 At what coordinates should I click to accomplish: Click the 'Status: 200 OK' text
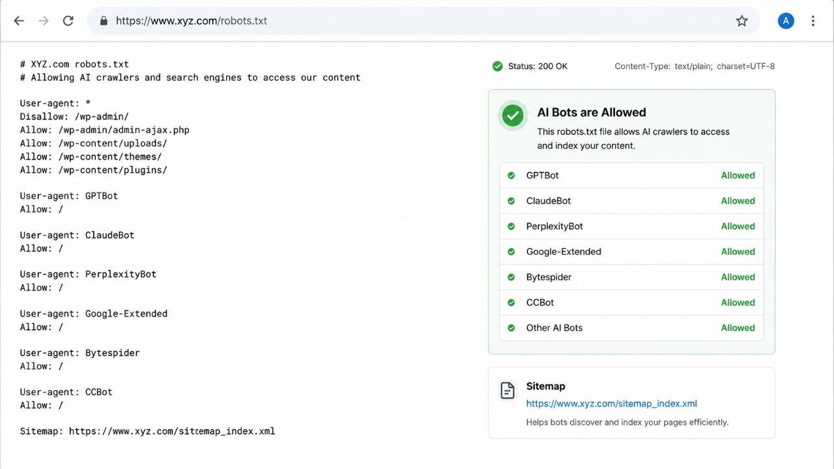pos(538,66)
